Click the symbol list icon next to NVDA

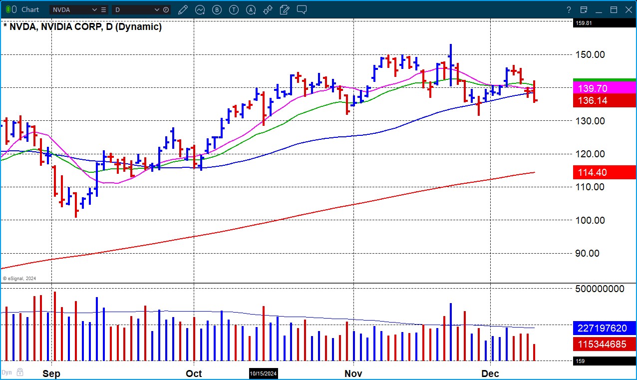[103, 9]
